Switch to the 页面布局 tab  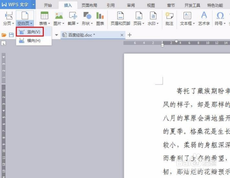coord(89,6)
